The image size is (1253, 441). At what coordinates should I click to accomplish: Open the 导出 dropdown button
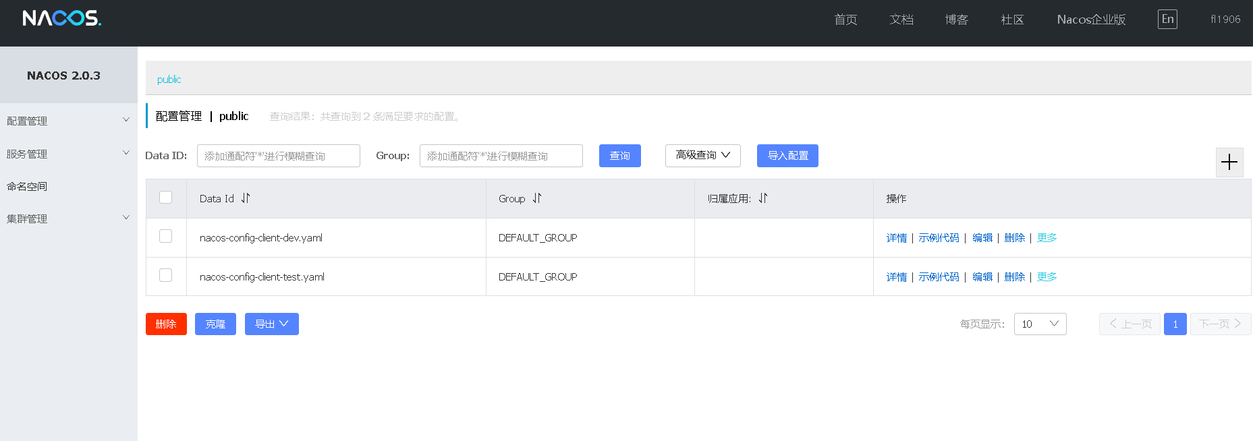272,324
